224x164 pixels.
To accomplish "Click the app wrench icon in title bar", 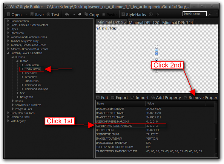I will (x=6, y=7).
